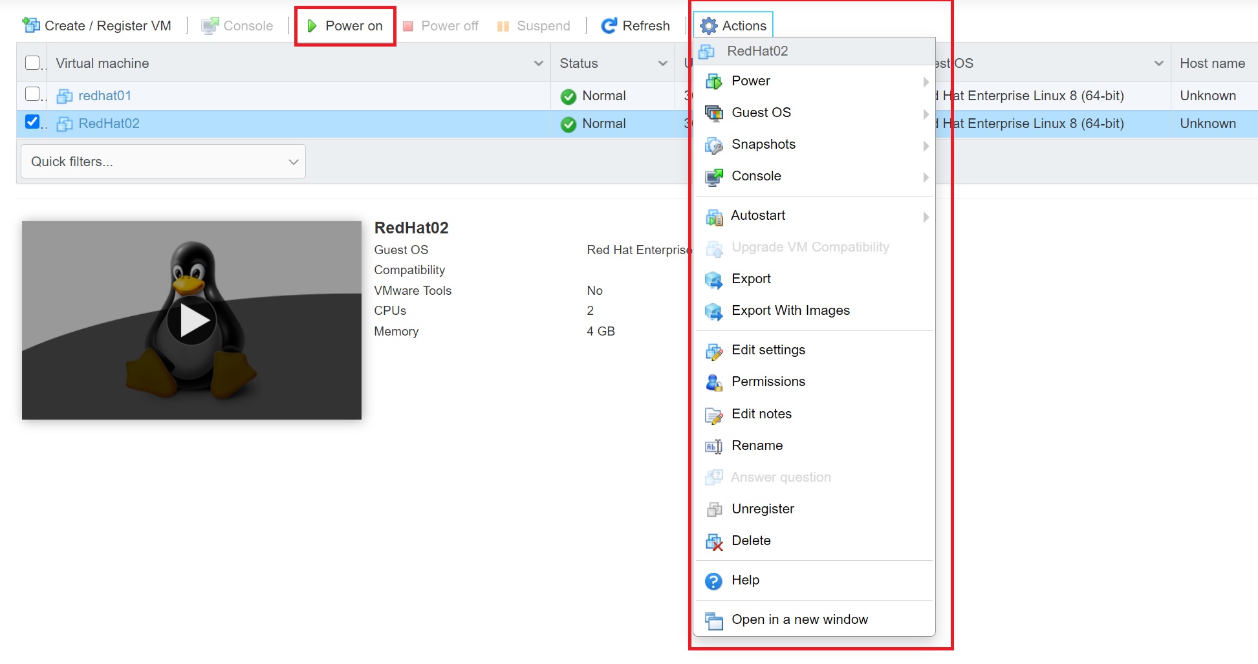1258x664 pixels.
Task: Click the Guest OS monitor icon
Action: pos(714,113)
